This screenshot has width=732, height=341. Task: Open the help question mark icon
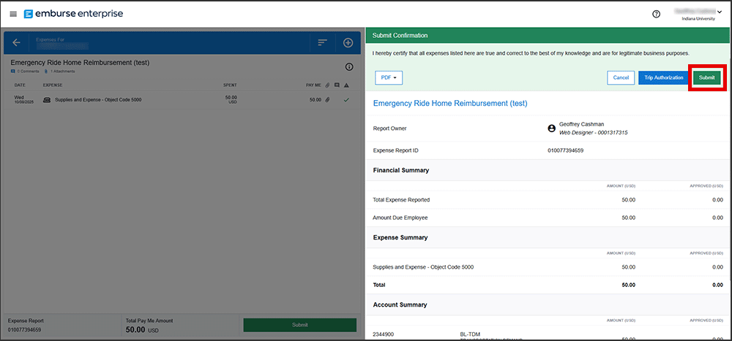pos(656,14)
